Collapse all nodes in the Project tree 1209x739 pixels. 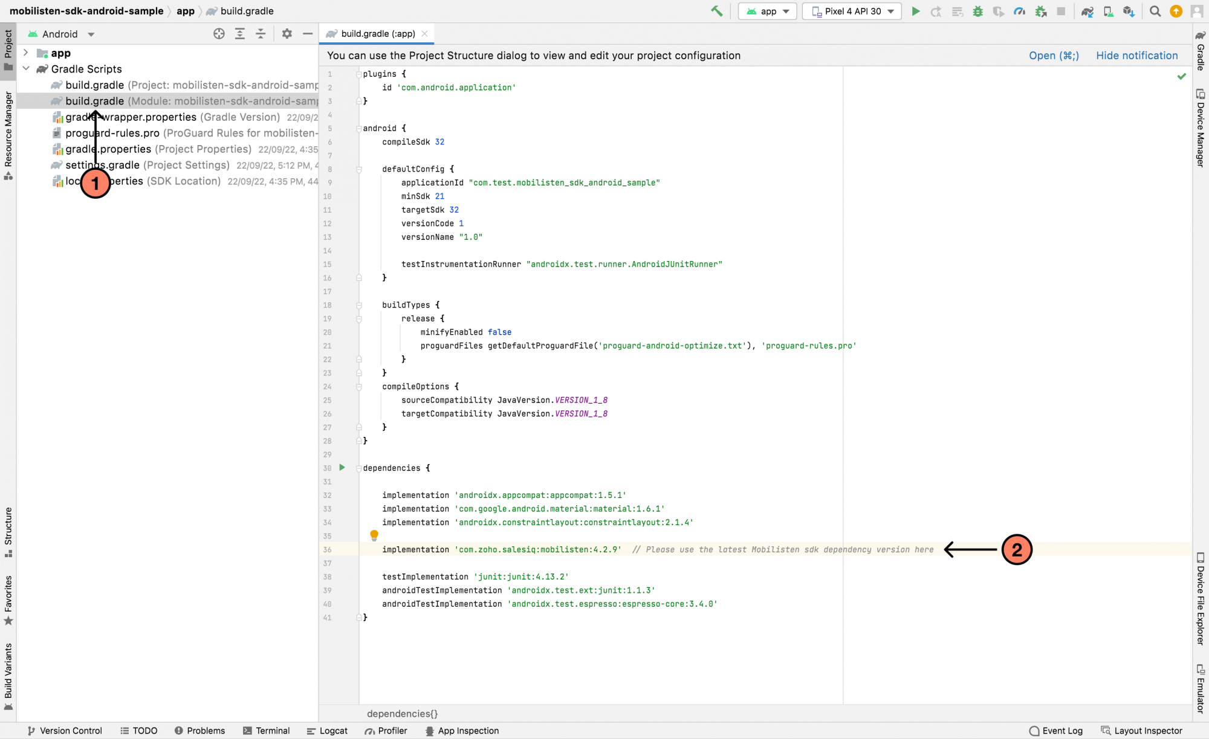tap(261, 34)
